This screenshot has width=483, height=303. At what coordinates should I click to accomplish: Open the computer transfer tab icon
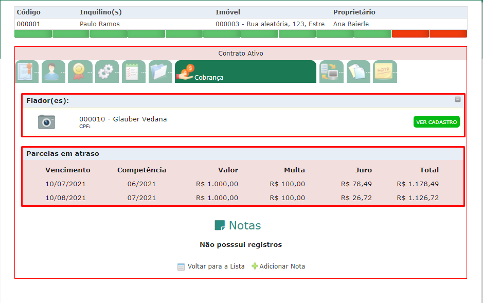point(331,72)
